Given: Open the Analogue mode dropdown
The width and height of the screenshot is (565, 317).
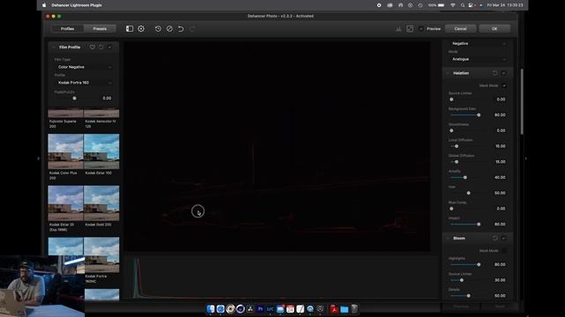Looking at the screenshot, I should click(x=478, y=59).
